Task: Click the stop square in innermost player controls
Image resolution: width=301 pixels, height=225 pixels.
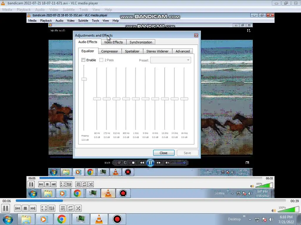Action: (133, 163)
